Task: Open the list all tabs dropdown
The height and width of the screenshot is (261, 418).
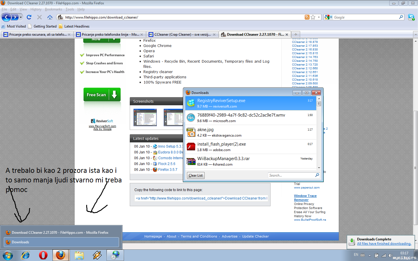Action: tap(415, 35)
